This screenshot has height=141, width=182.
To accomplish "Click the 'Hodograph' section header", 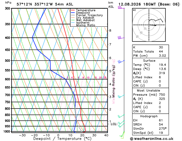I will click(149, 116).
